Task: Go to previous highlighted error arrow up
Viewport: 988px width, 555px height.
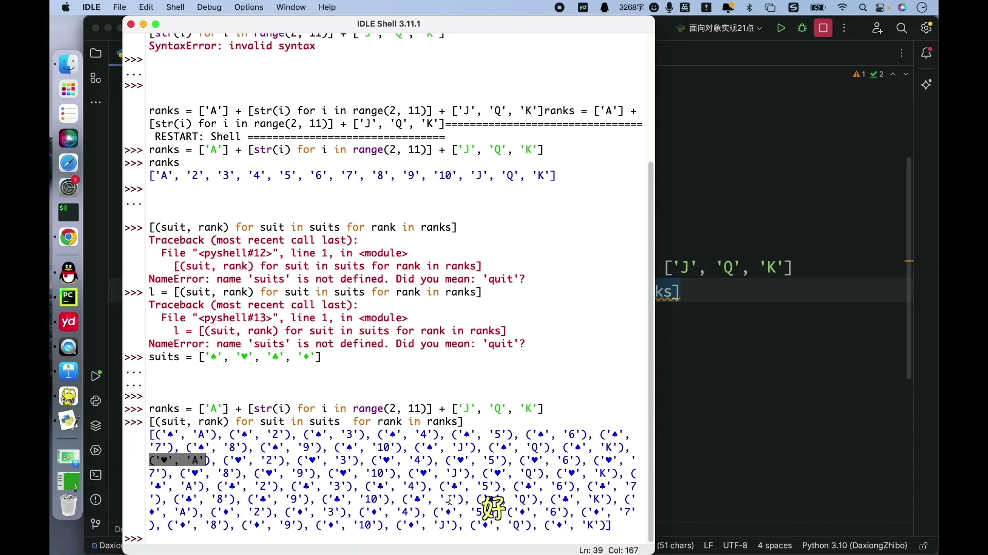Action: coord(894,74)
